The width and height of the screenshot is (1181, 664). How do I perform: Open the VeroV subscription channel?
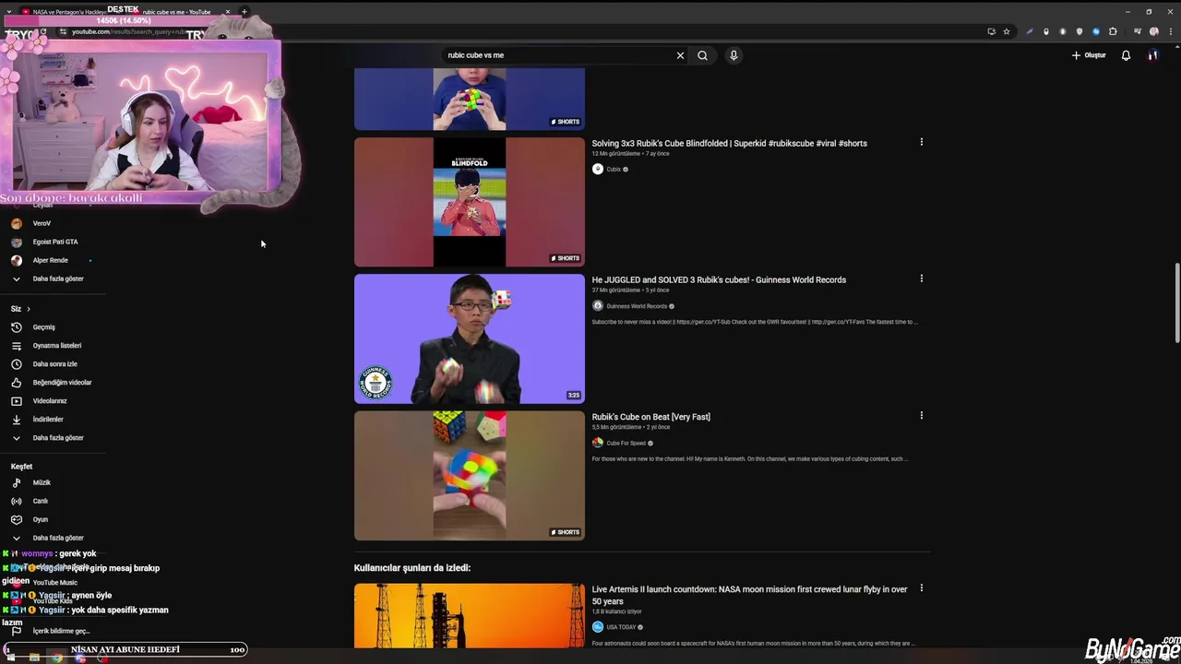pos(54,223)
